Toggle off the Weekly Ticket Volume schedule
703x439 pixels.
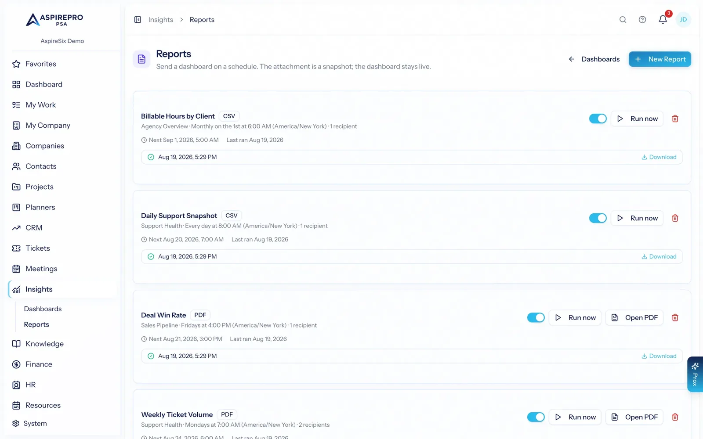point(536,417)
